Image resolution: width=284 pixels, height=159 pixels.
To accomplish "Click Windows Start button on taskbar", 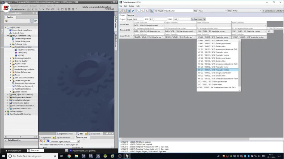I will [x=3, y=156].
